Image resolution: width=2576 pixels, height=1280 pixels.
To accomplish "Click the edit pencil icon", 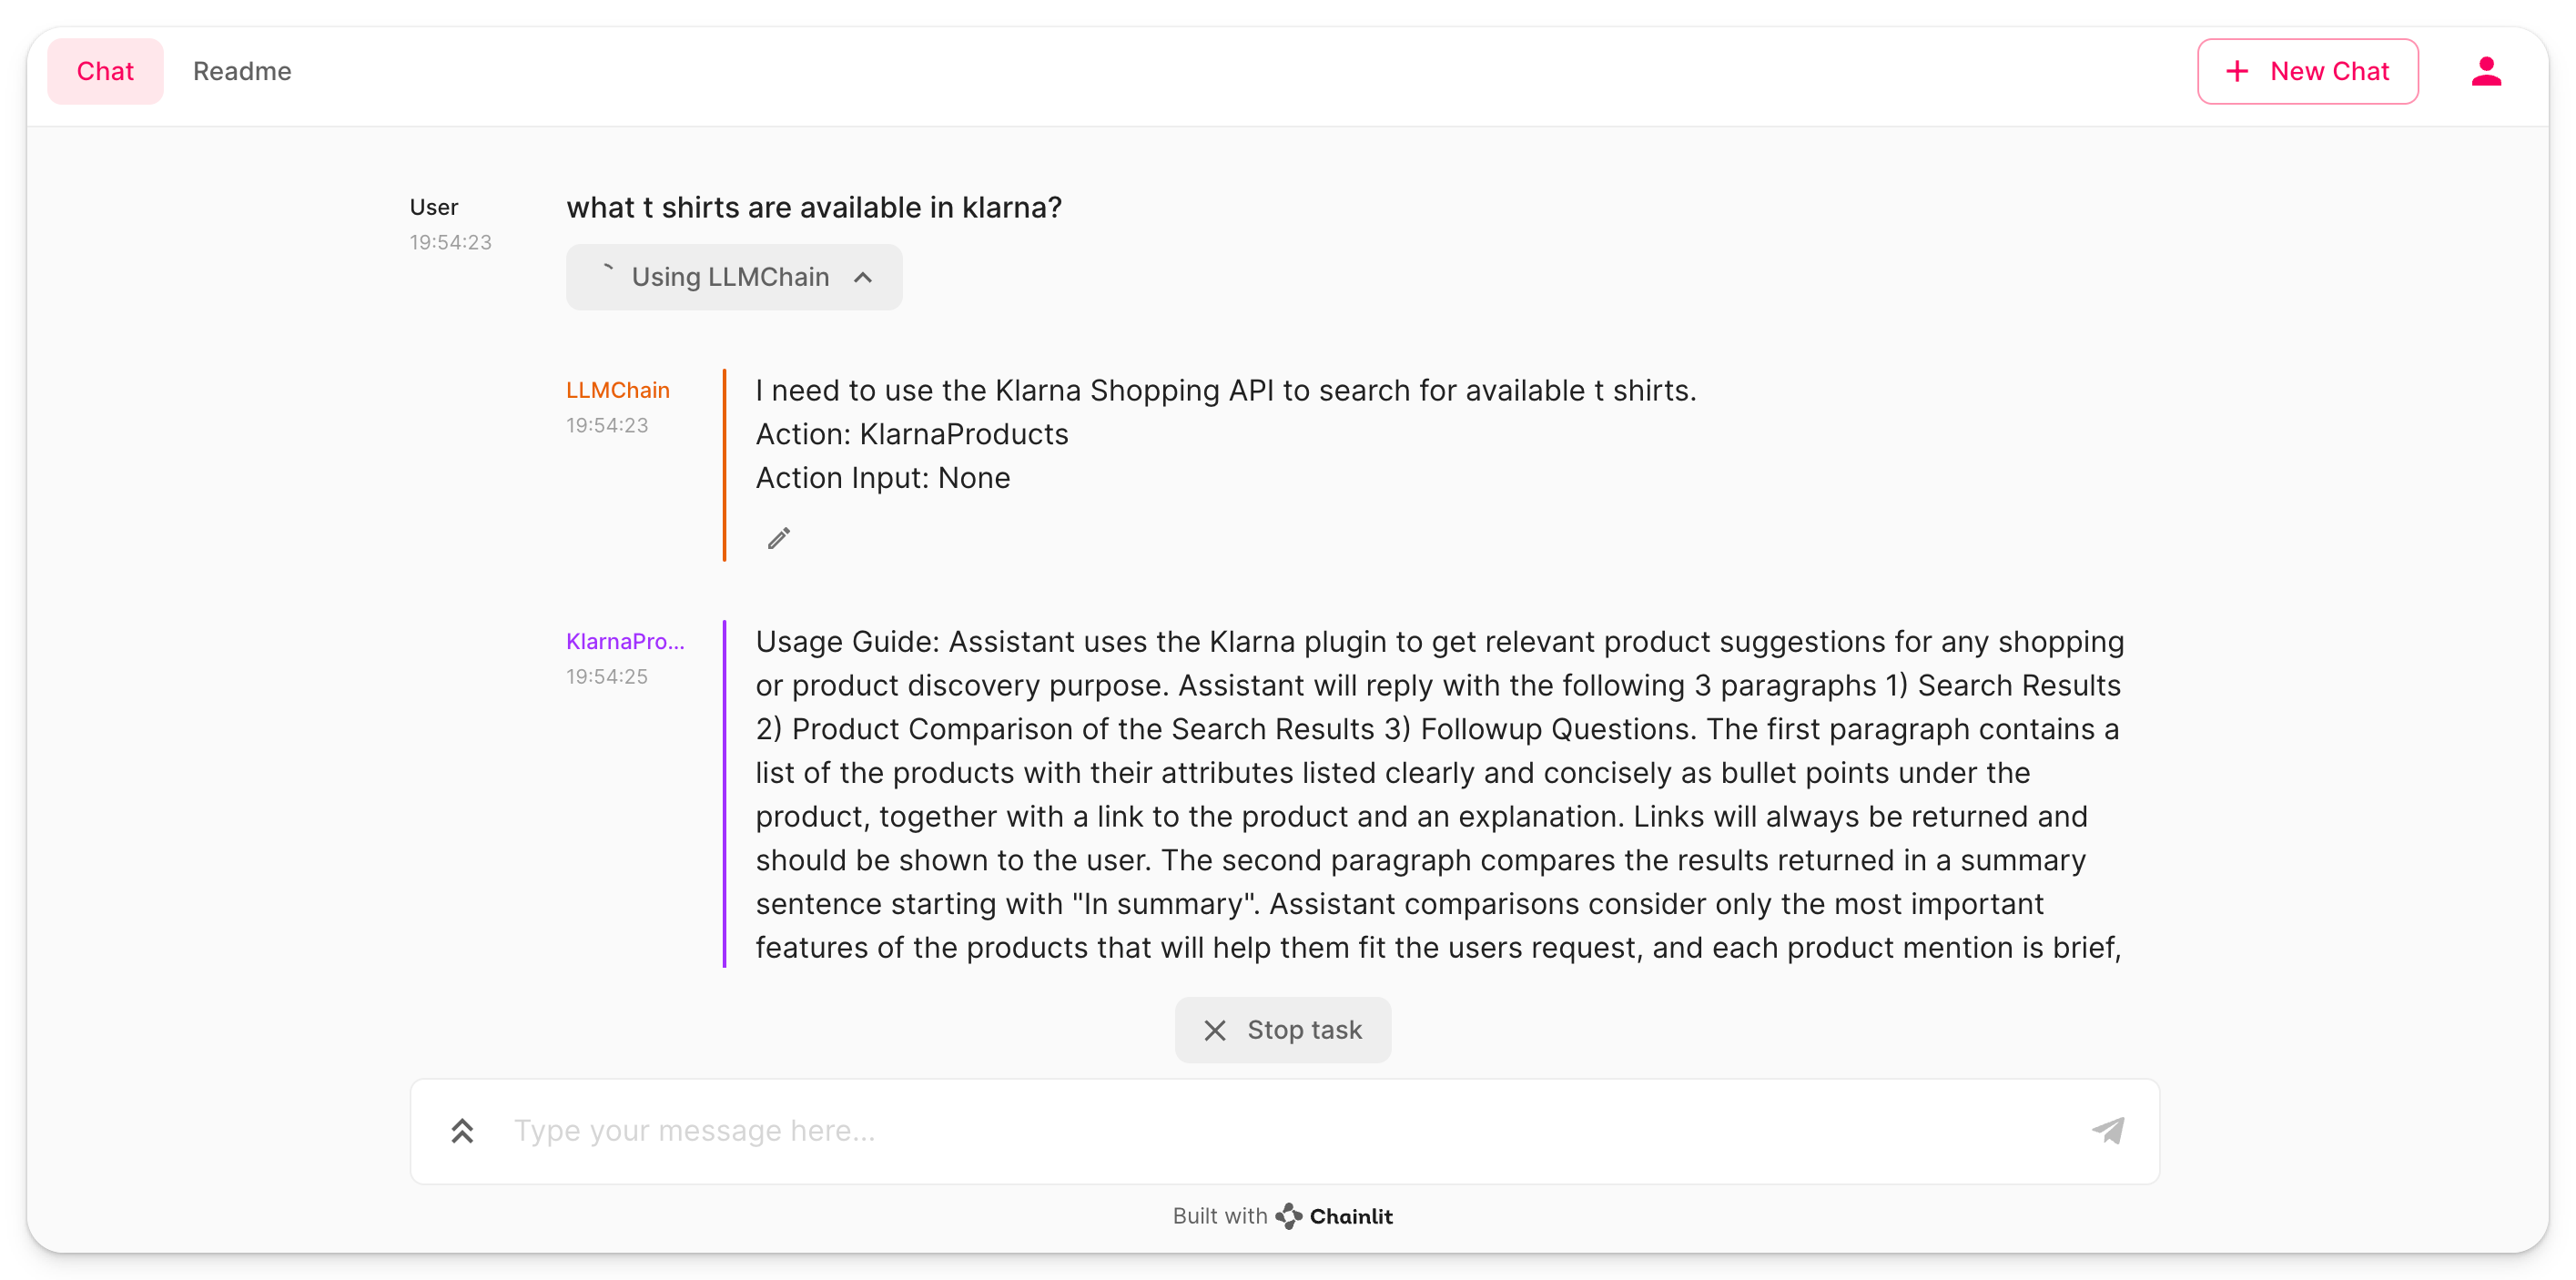I will 774,537.
